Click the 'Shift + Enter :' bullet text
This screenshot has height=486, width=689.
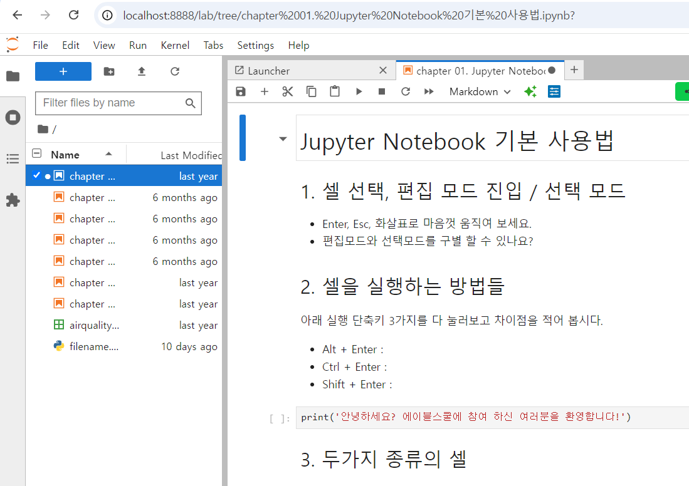[357, 385]
